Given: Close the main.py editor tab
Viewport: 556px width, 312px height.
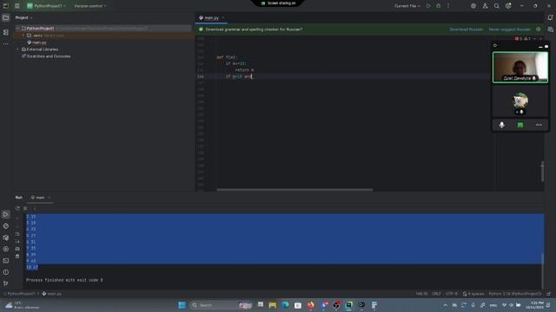Looking at the screenshot, I should pyautogui.click(x=223, y=17).
